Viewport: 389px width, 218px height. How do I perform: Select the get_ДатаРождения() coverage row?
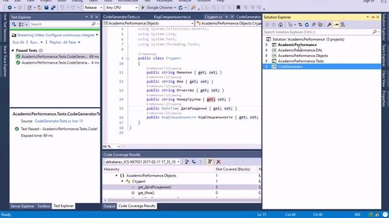(182, 187)
